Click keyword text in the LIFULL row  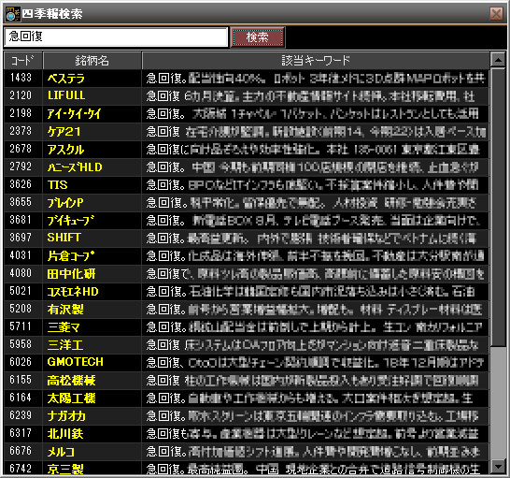click(310, 96)
